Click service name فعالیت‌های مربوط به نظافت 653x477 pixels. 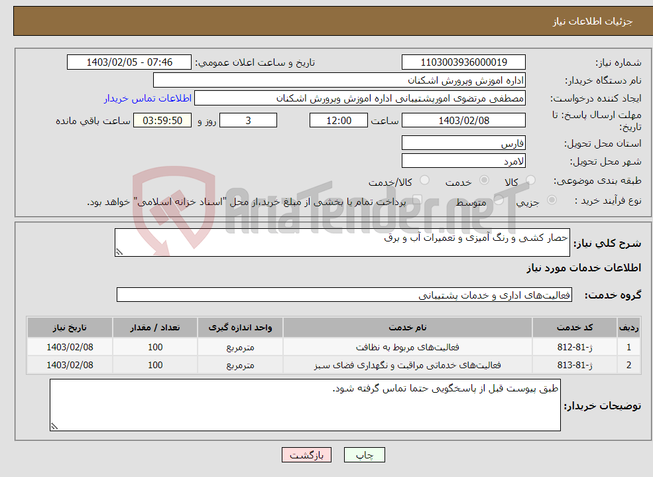(x=407, y=347)
